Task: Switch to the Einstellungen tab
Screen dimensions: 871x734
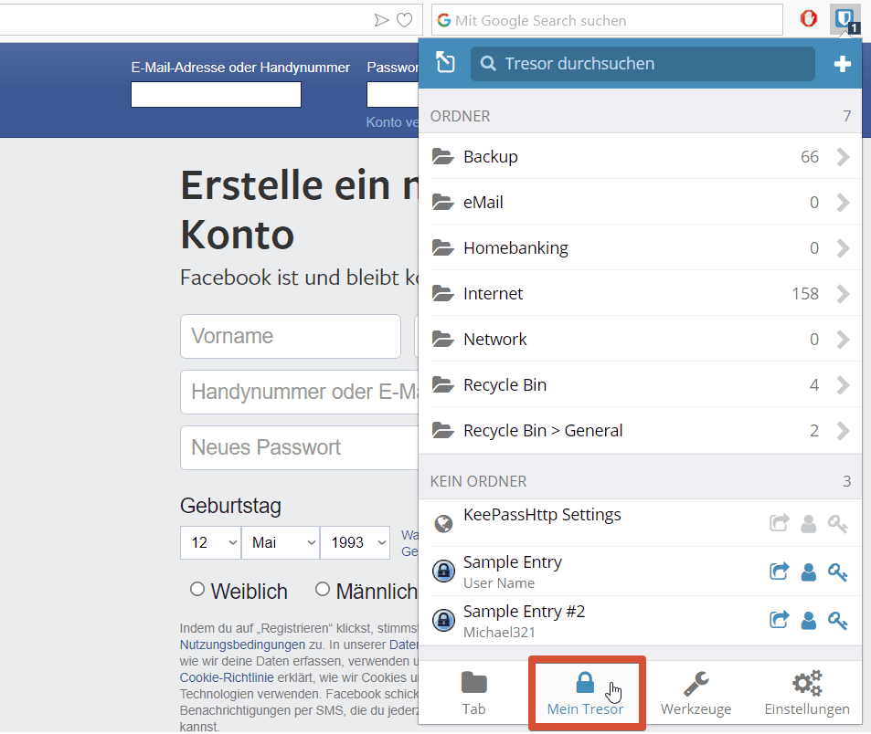Action: pos(806,694)
